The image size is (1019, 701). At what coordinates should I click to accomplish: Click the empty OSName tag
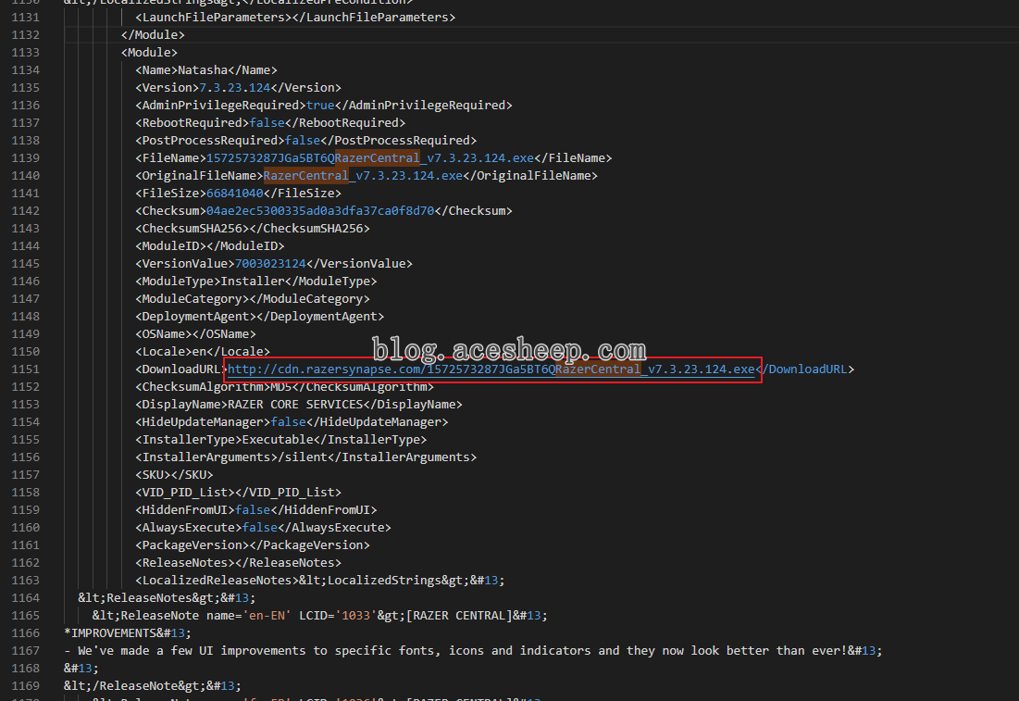click(x=195, y=333)
